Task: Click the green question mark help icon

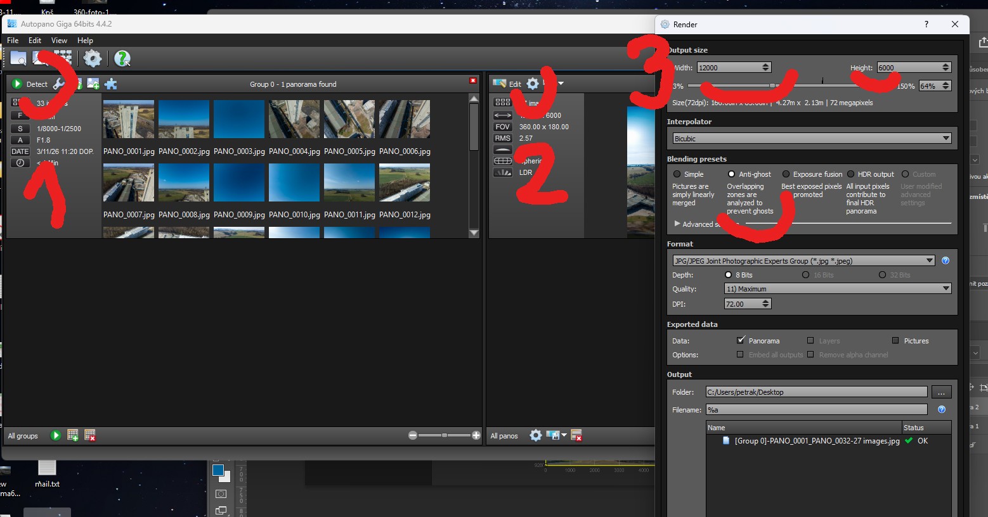Action: pos(122,59)
